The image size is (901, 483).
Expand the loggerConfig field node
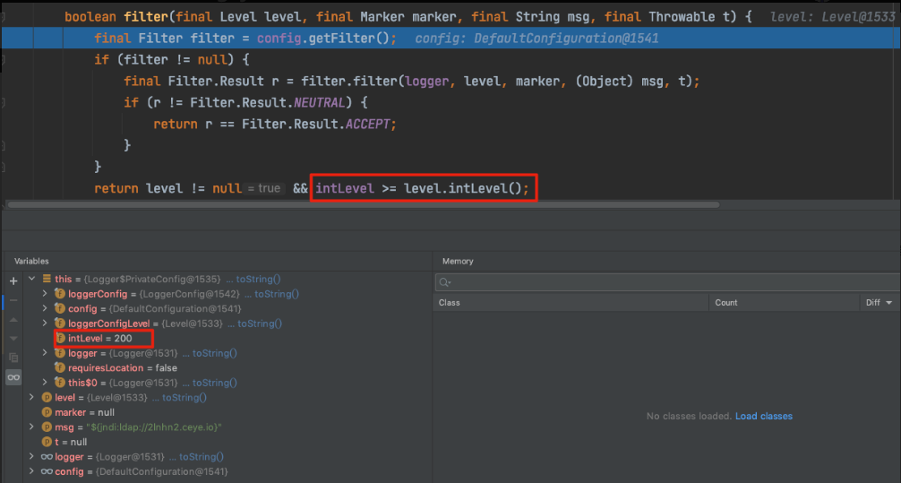(x=45, y=294)
